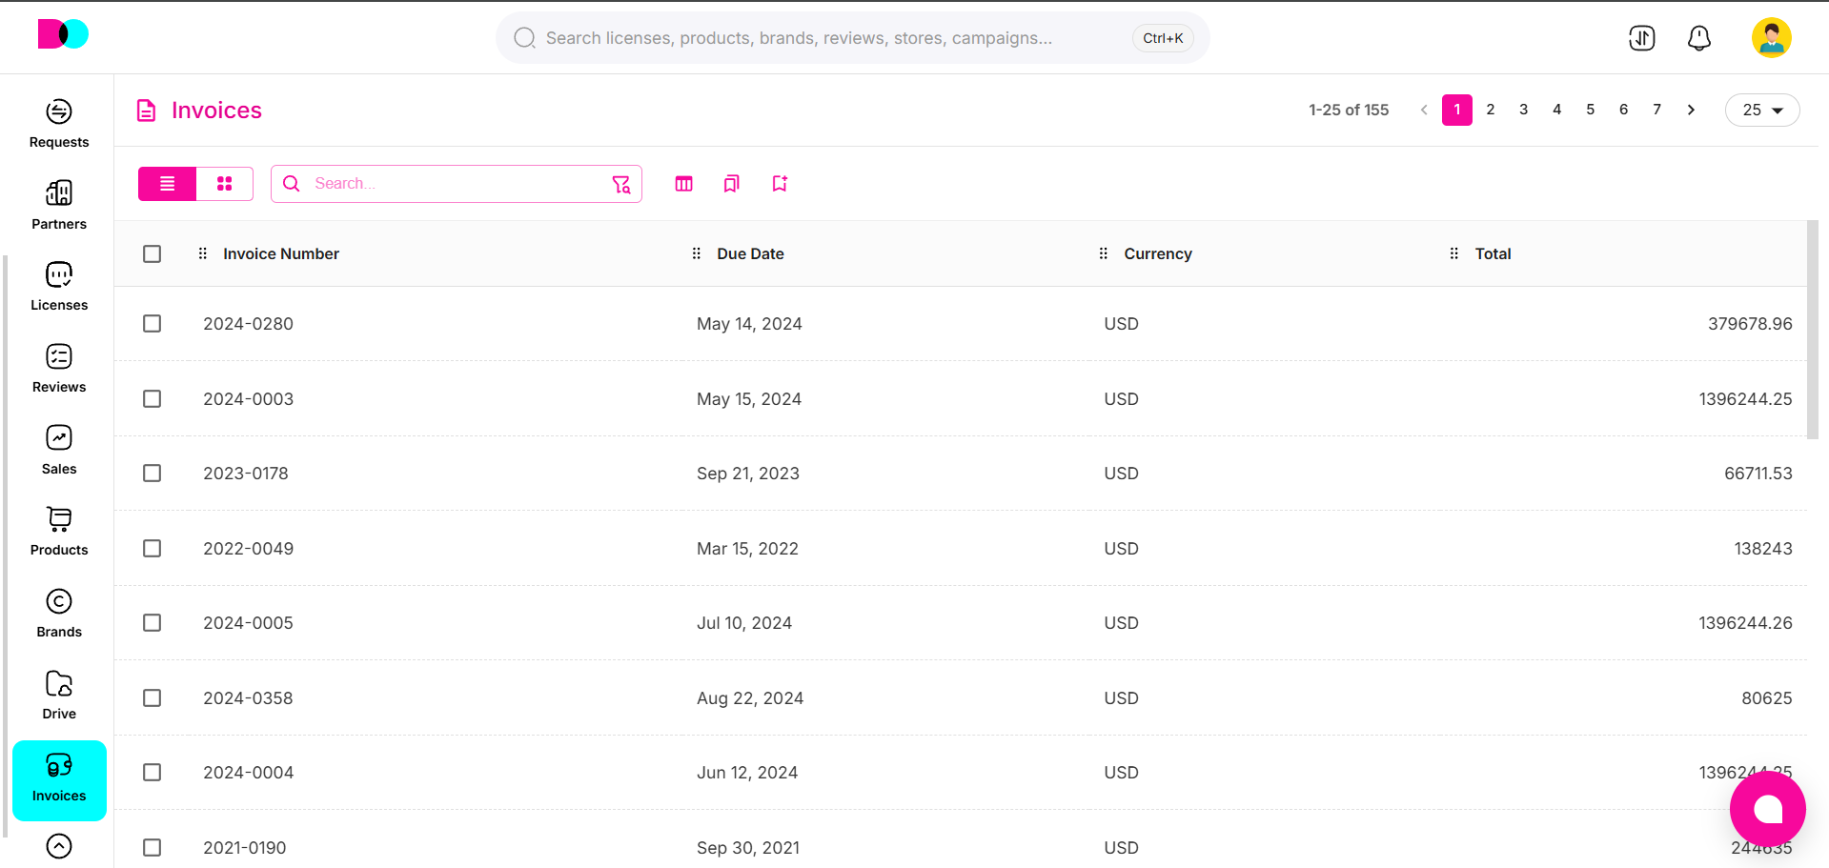The image size is (1829, 868).
Task: Sort by Total column header
Action: 1494,253
